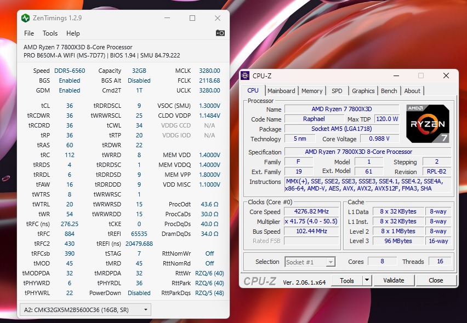Click the UCLK 3280.00 value
This screenshot has height=323, width=467.
point(210,90)
